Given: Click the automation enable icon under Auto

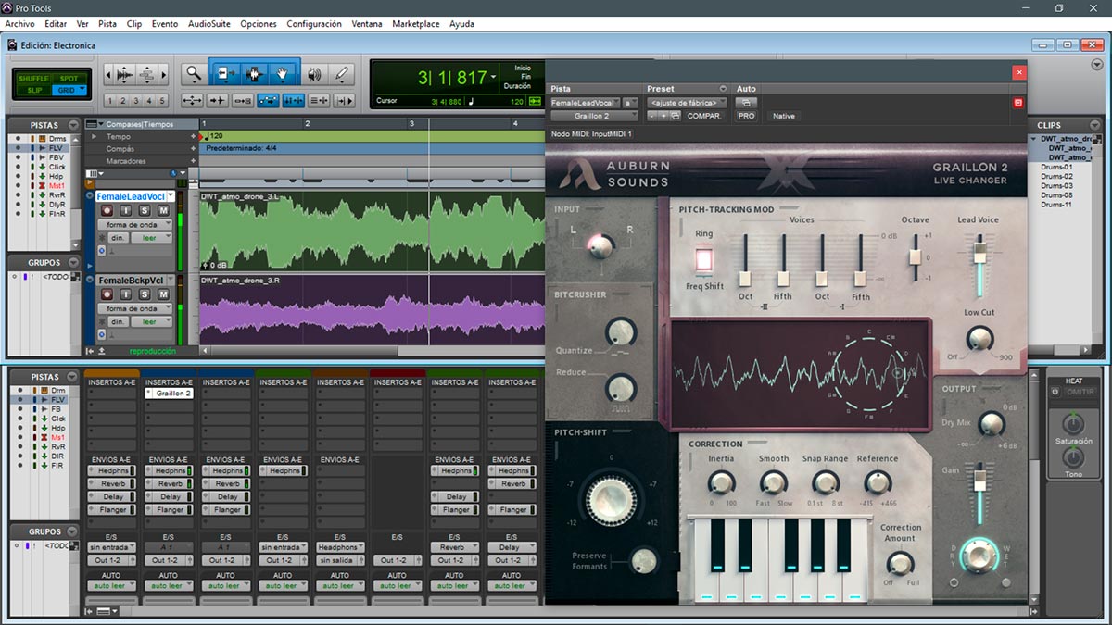Looking at the screenshot, I should (x=747, y=103).
